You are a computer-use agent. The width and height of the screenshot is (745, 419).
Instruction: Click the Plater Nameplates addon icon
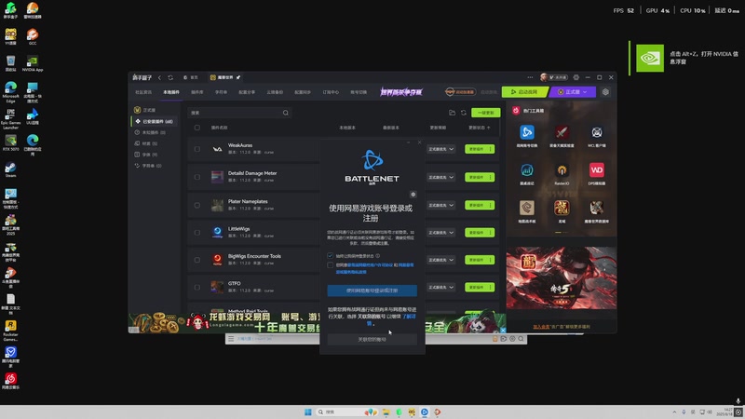[217, 205]
